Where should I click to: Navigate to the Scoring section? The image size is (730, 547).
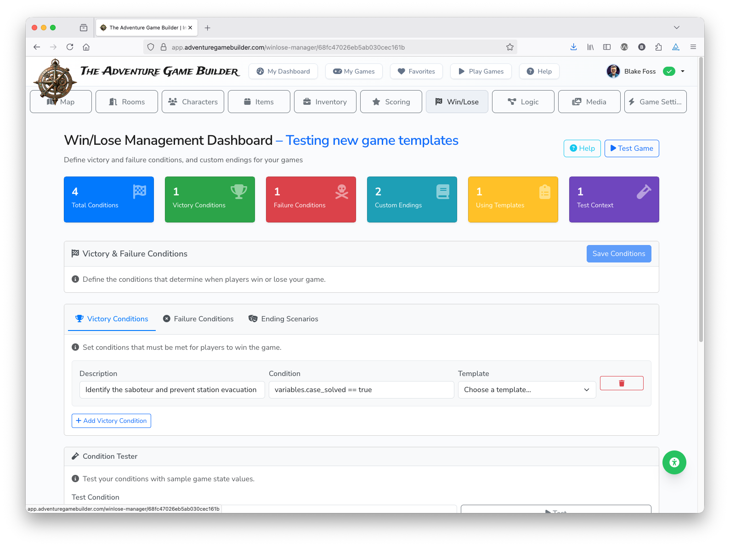pos(391,102)
